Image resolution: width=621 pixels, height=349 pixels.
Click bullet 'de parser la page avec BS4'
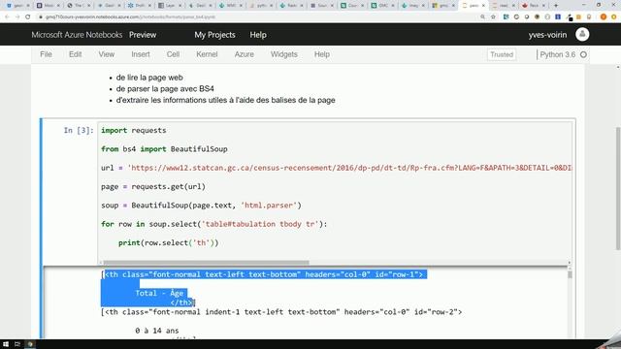(165, 88)
